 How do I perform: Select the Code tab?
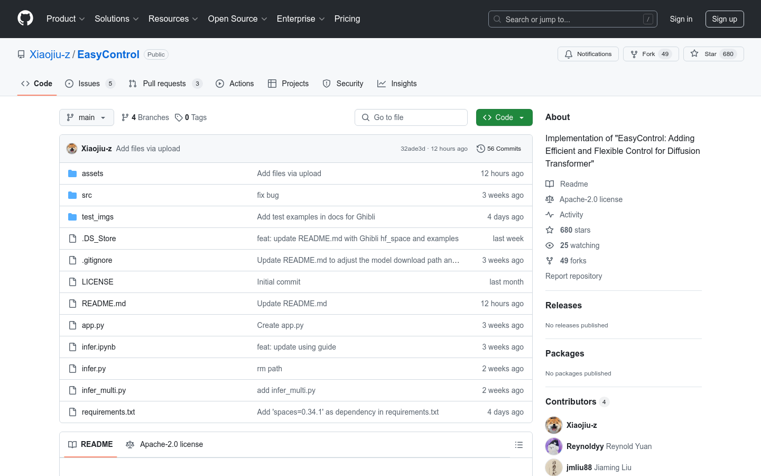(x=37, y=84)
